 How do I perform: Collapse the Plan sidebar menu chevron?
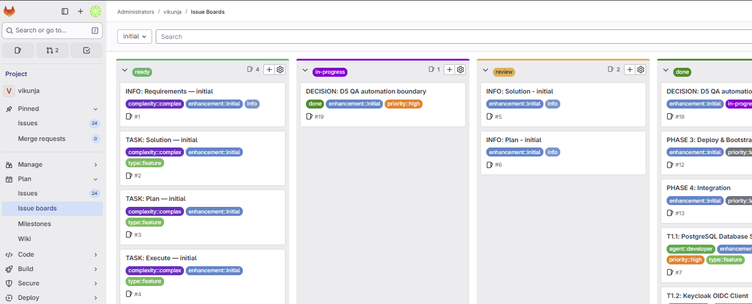96,179
